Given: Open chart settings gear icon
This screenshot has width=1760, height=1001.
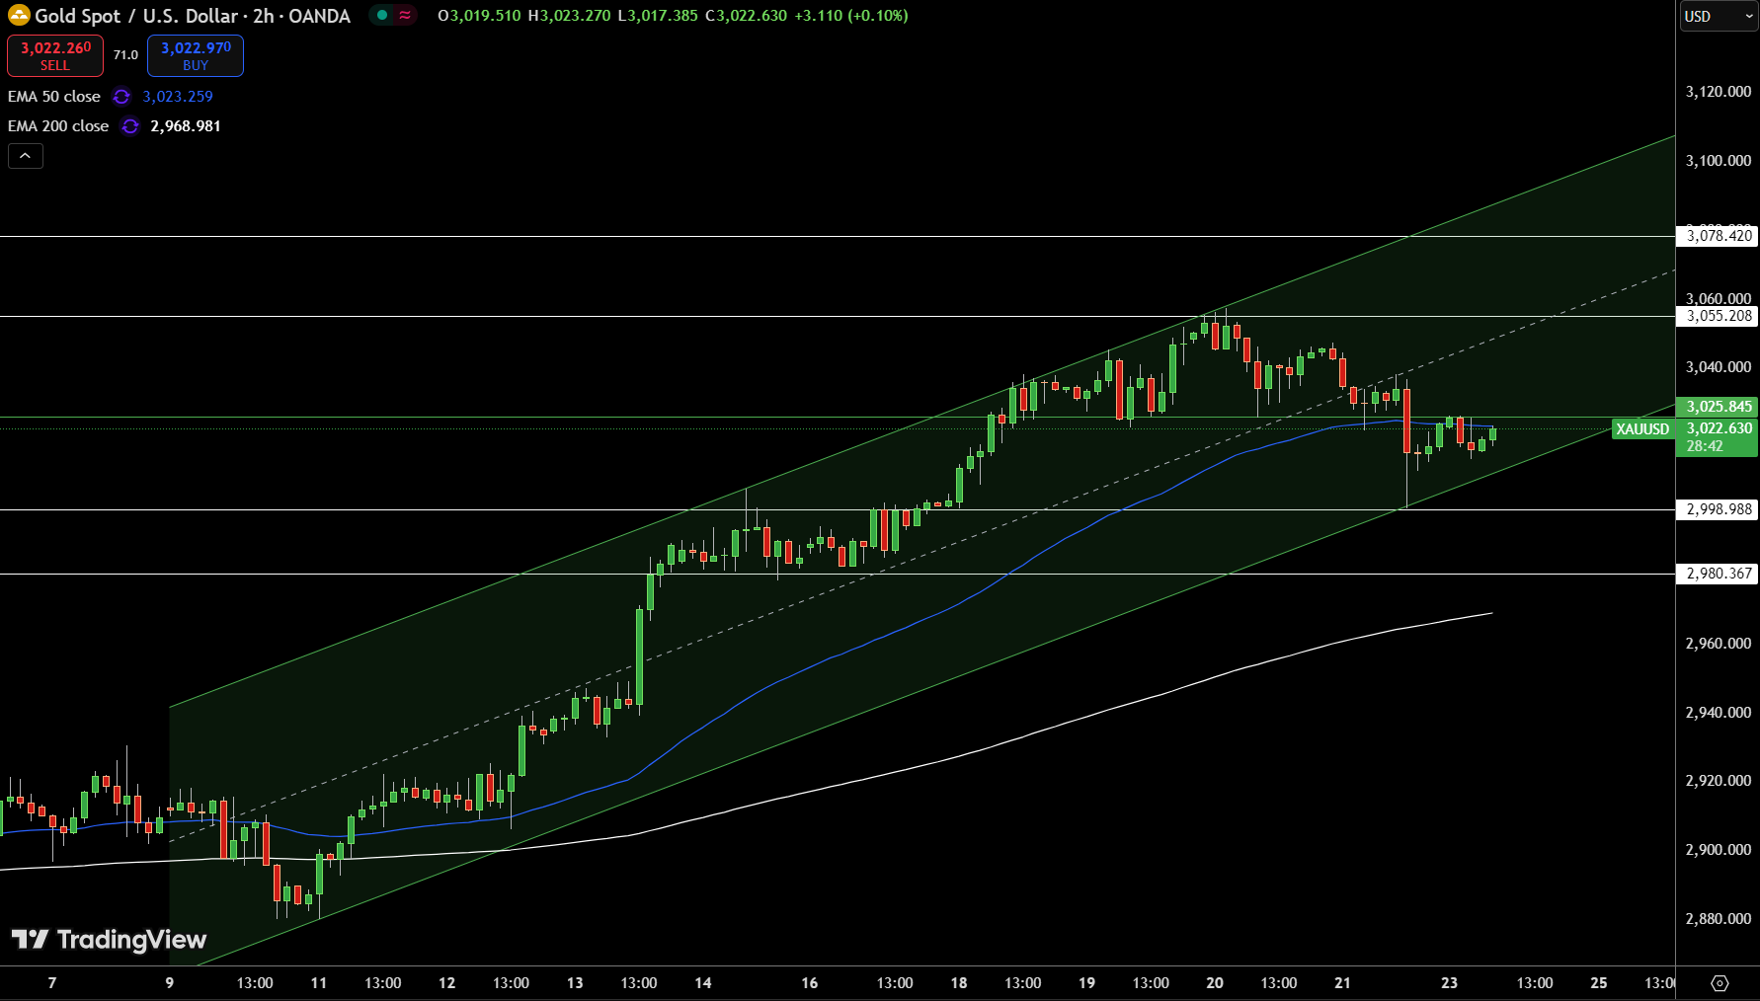Looking at the screenshot, I should coord(1720,983).
